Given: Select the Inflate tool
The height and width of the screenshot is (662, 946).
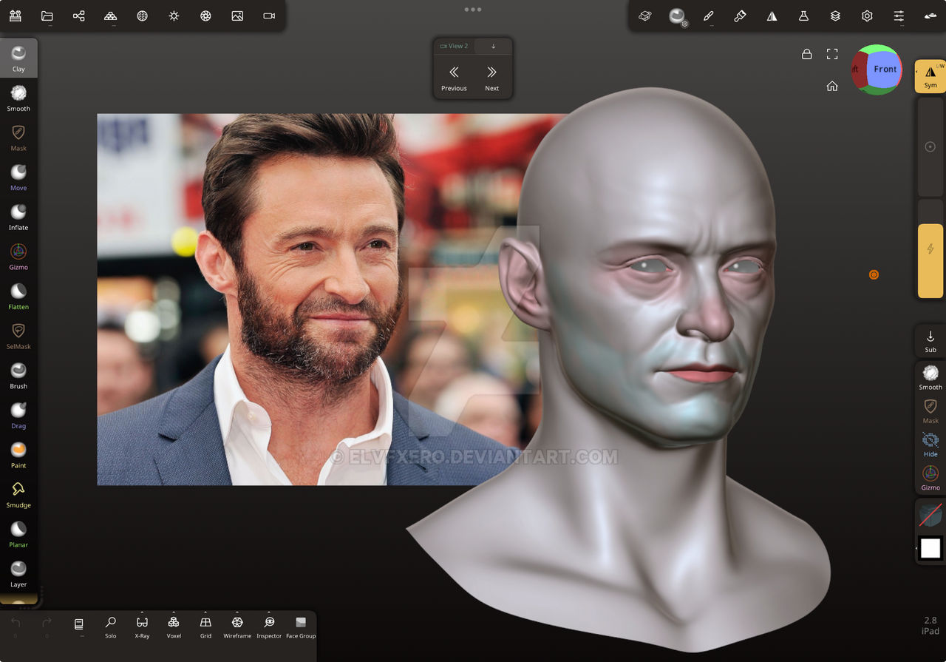Looking at the screenshot, I should tap(18, 217).
